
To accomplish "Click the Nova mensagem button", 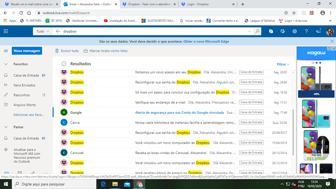I will point(27,51).
